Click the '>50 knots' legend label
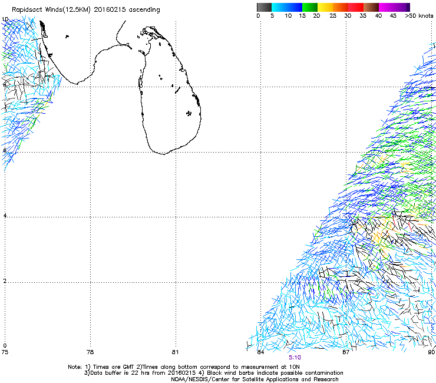The width and height of the screenshot is (436, 383). coord(419,16)
